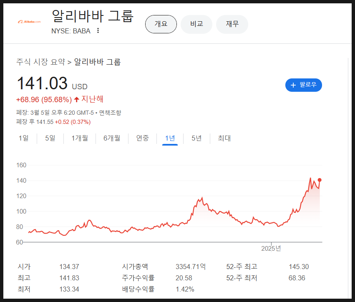Image resolution: width=355 pixels, height=302 pixels.
Task: Switch to the 비교 compare tab
Action: click(196, 24)
